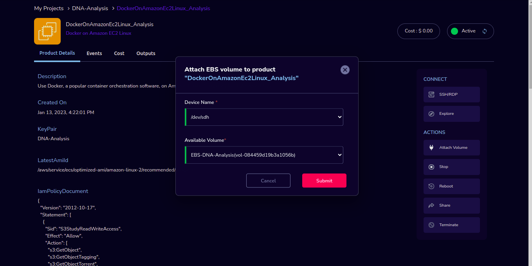The height and width of the screenshot is (266, 532).
Task: Click the Stop instance icon
Action: 431,167
